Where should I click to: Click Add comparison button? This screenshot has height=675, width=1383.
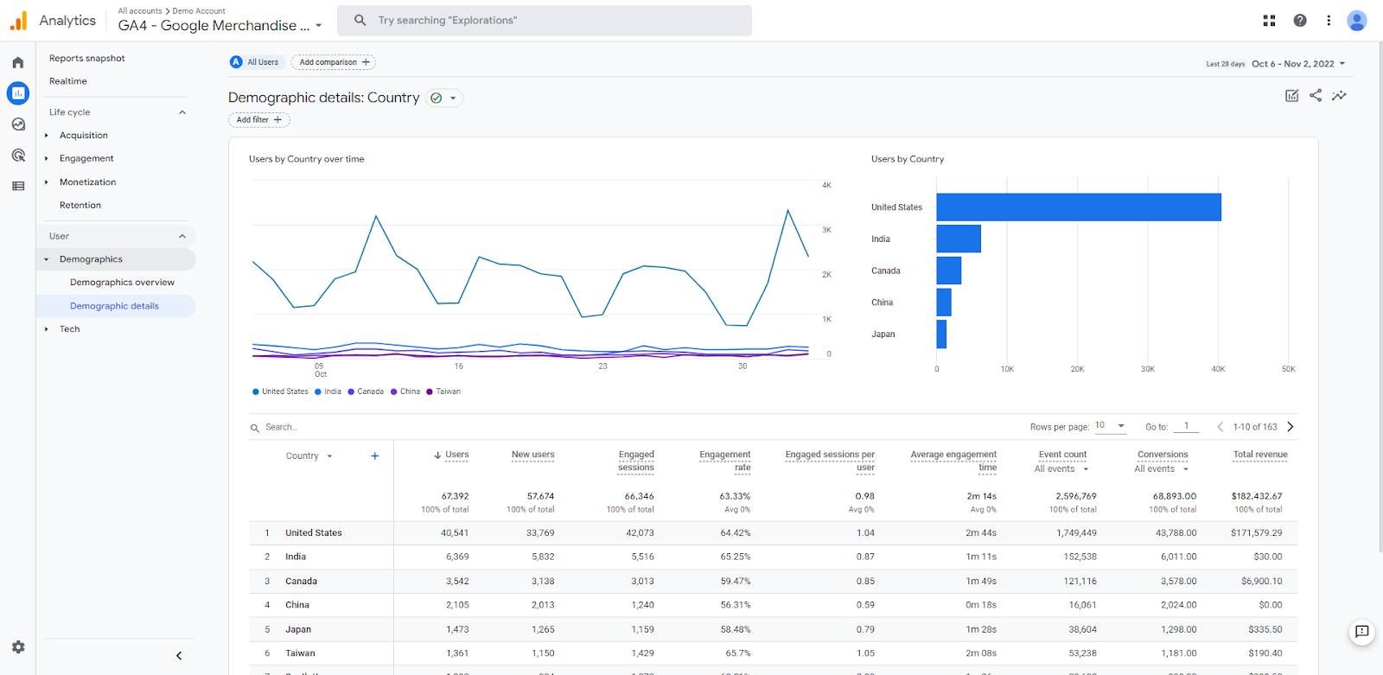[334, 62]
